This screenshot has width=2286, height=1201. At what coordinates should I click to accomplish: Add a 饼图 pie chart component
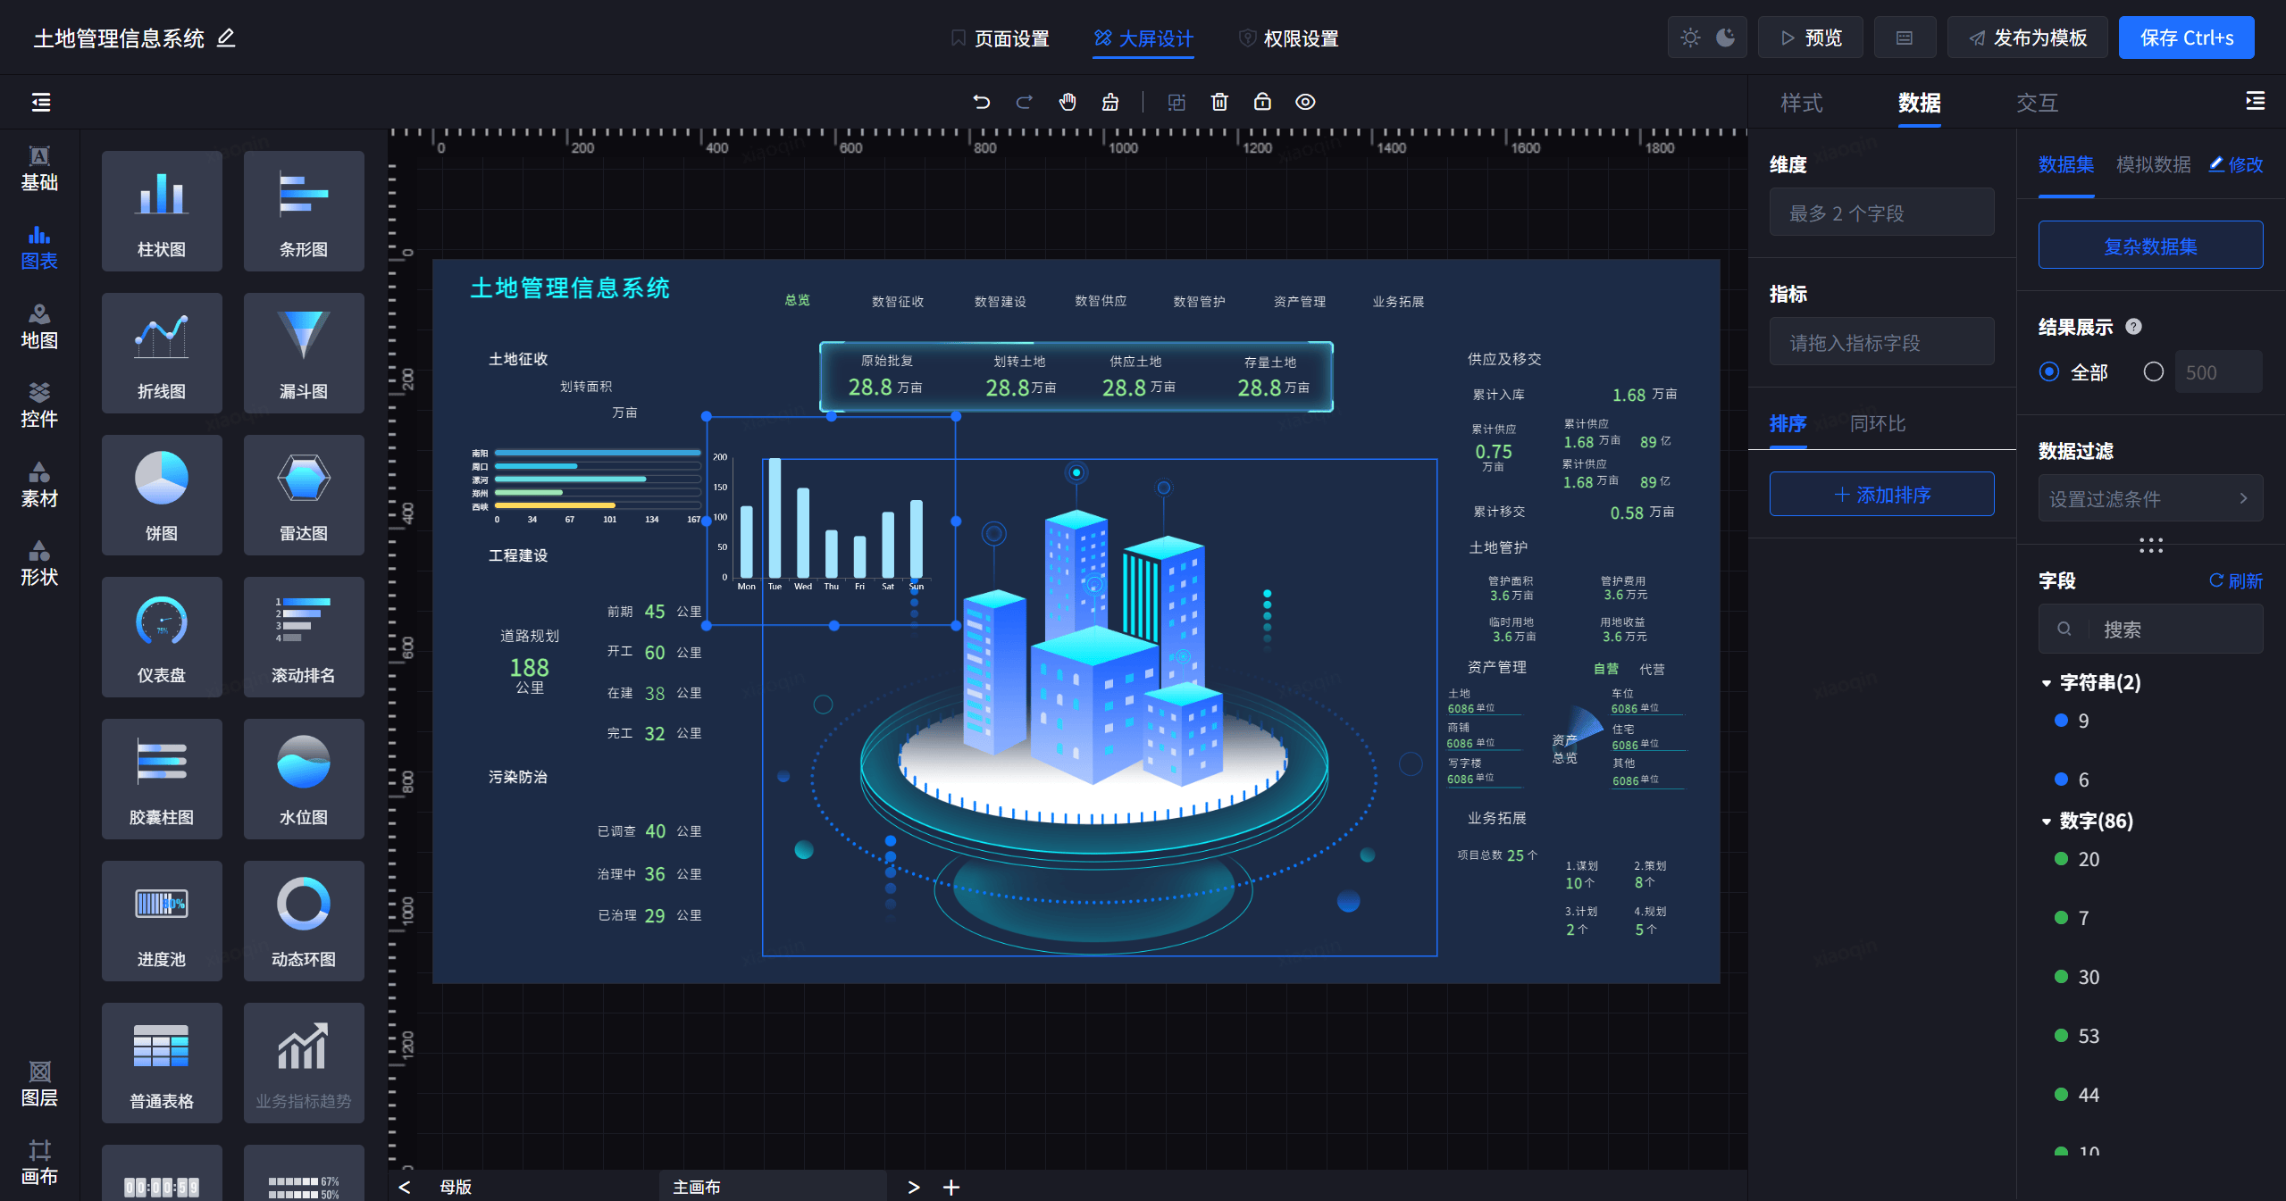[x=162, y=495]
